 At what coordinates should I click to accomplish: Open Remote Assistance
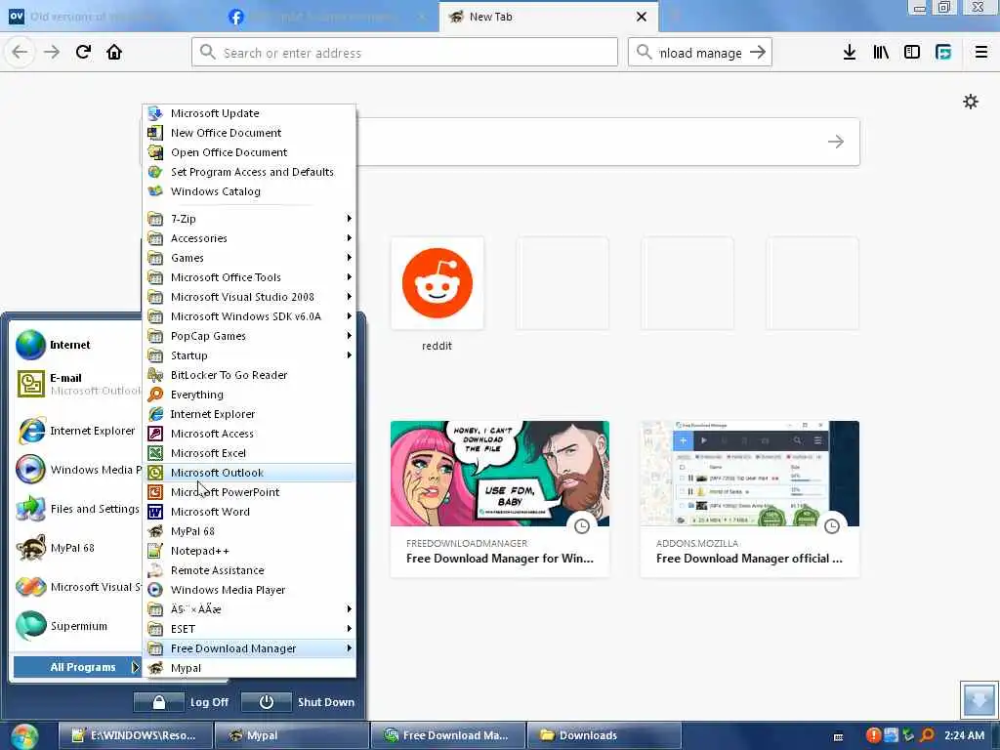[249, 570]
